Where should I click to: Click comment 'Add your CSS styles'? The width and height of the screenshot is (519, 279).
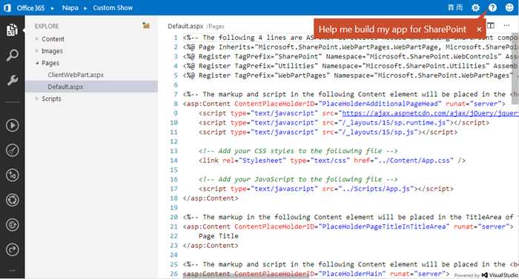click(298, 151)
